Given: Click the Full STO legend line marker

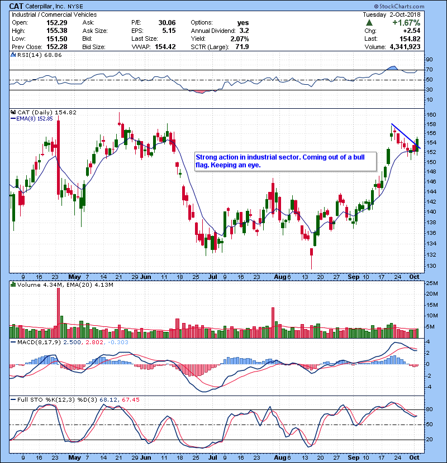Looking at the screenshot, I should pos(13,399).
